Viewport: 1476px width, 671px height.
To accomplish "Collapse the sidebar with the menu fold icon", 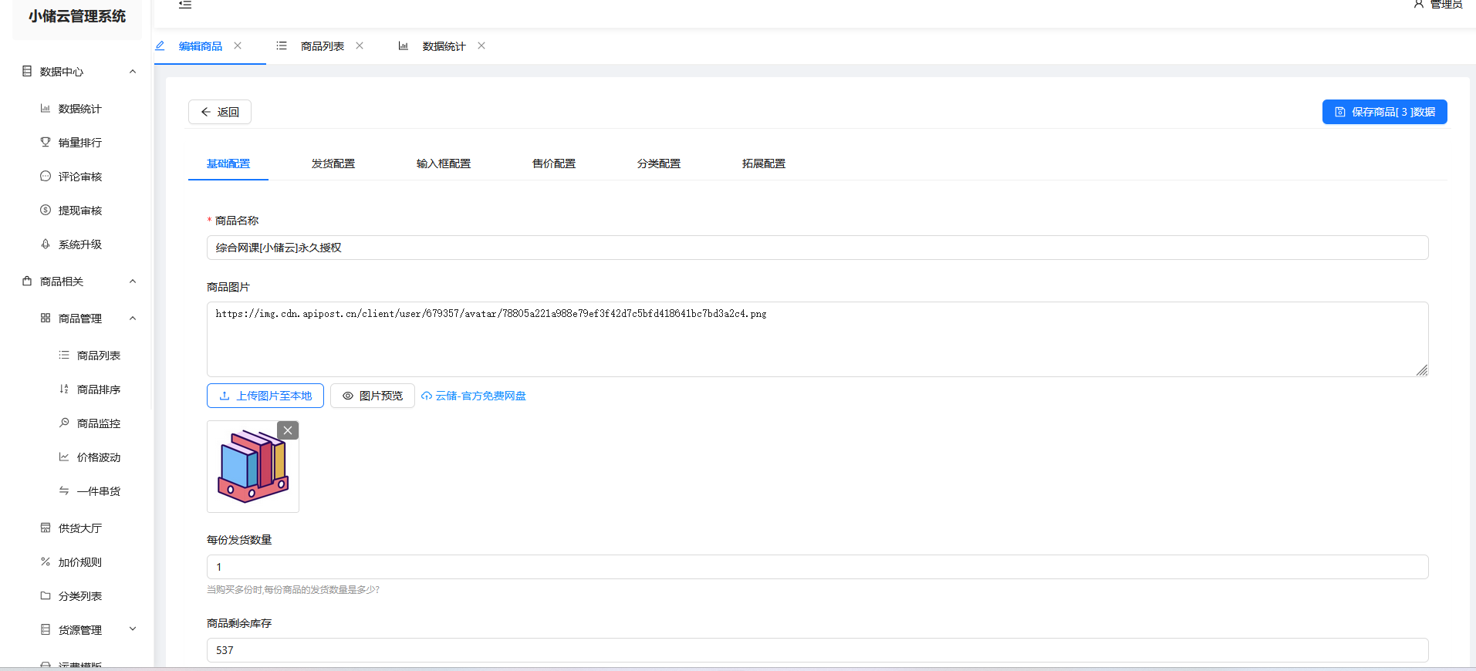I will pyautogui.click(x=185, y=5).
